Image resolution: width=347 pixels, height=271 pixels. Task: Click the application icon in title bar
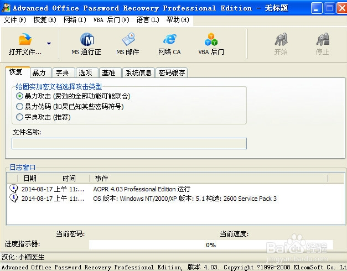6,8
